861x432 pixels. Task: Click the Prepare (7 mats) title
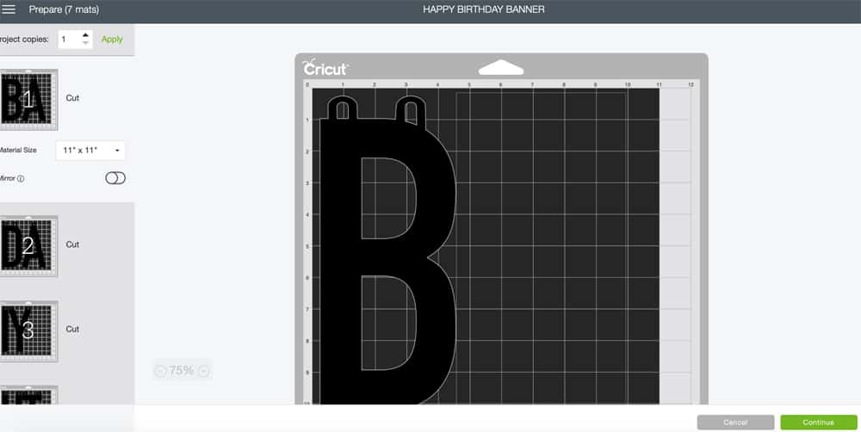click(65, 9)
